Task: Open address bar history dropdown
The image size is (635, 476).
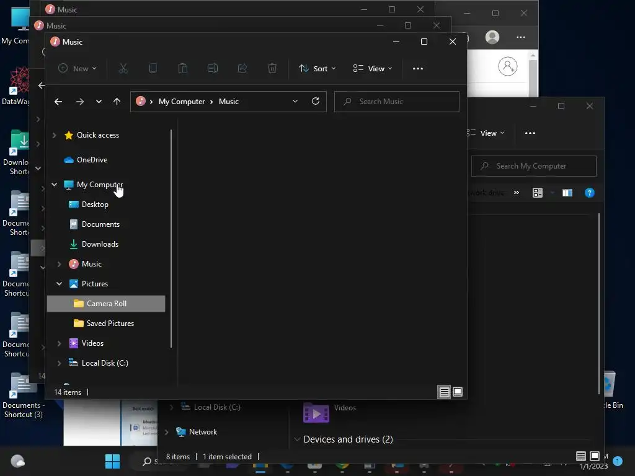Action: point(295,101)
